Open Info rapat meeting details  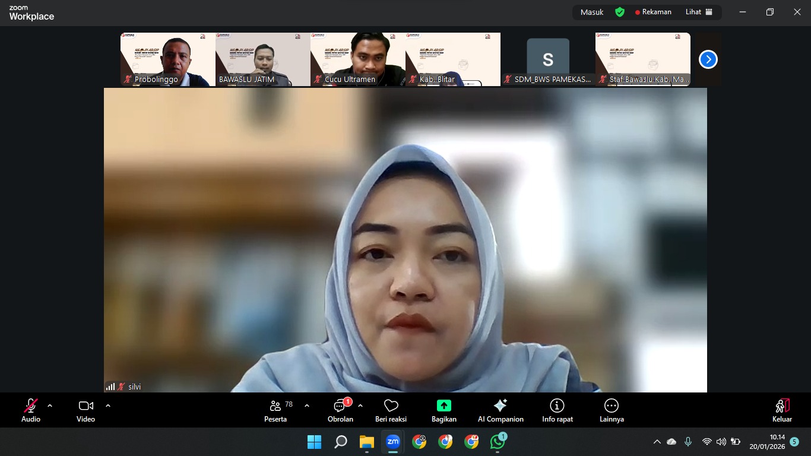(x=557, y=410)
